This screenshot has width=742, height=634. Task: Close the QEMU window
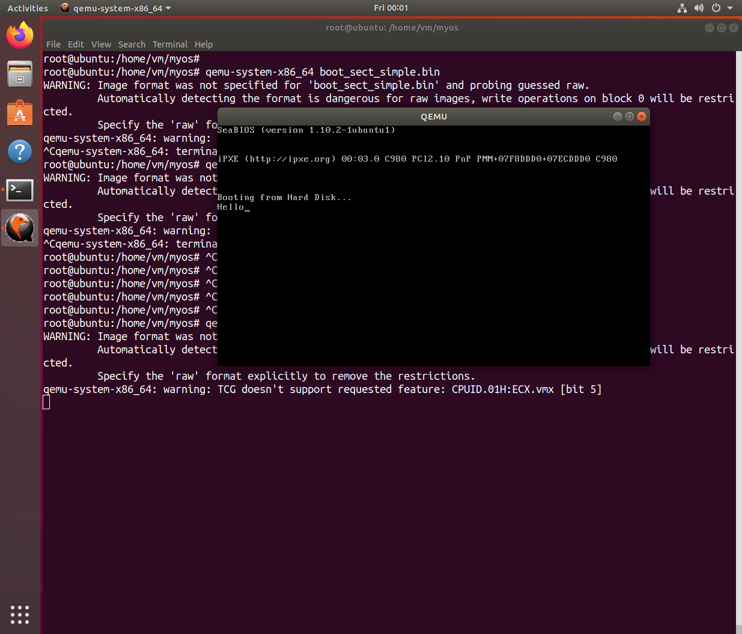642,117
